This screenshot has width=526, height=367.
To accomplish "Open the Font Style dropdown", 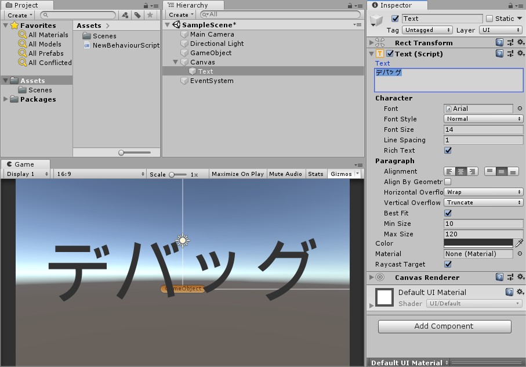I will (x=483, y=118).
